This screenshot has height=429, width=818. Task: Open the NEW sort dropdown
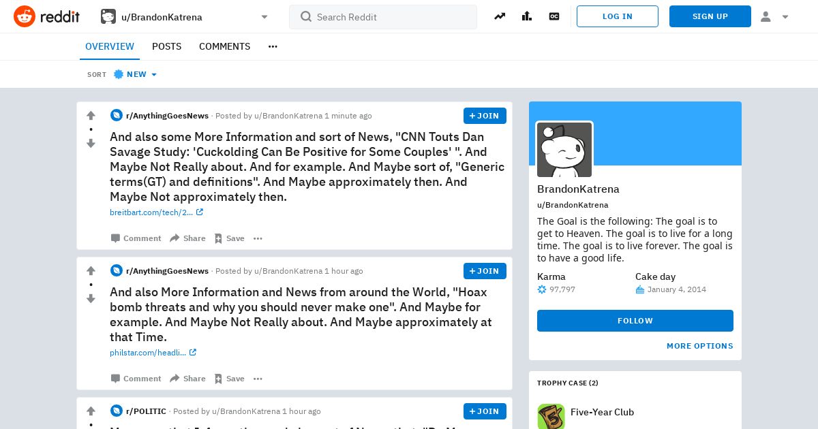tap(135, 74)
